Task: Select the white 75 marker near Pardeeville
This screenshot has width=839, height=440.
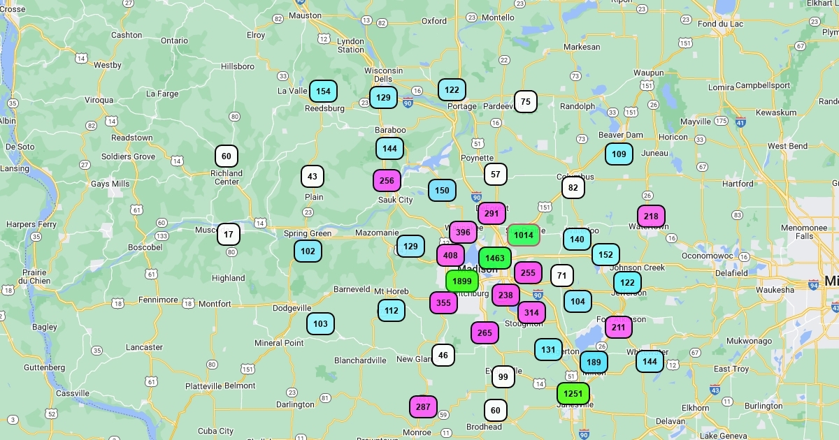Action: pyautogui.click(x=526, y=102)
